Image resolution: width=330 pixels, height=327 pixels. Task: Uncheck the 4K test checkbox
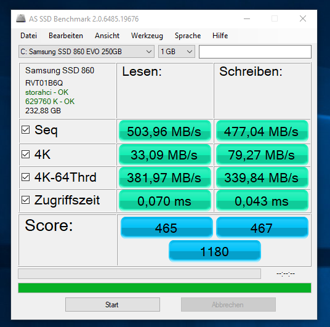pyautogui.click(x=25, y=155)
